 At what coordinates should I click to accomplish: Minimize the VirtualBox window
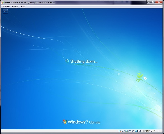pos(149,2)
